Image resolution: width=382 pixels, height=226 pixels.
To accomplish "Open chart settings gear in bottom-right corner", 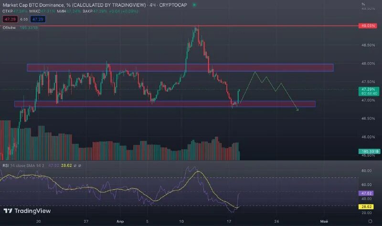I will [371, 221].
